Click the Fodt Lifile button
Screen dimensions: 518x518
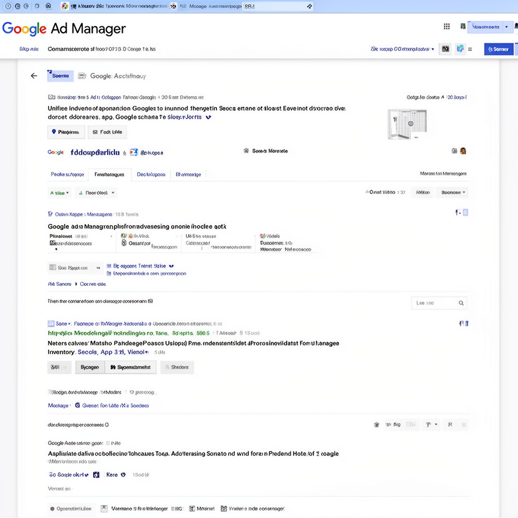tap(107, 132)
